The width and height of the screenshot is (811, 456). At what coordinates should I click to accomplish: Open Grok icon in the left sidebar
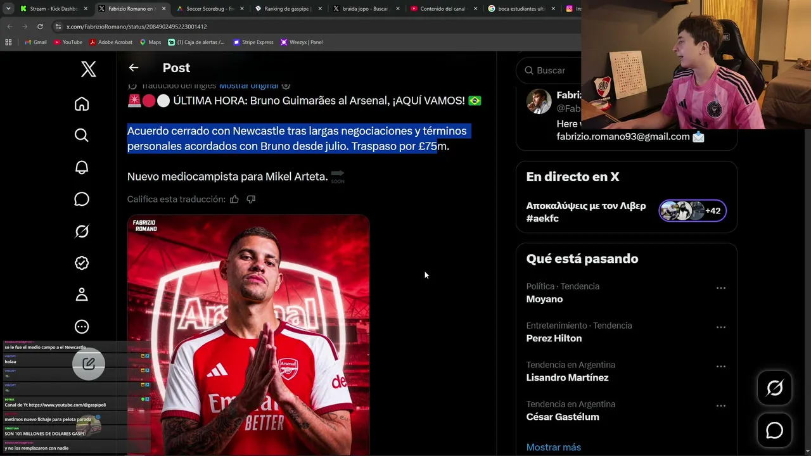(82, 231)
